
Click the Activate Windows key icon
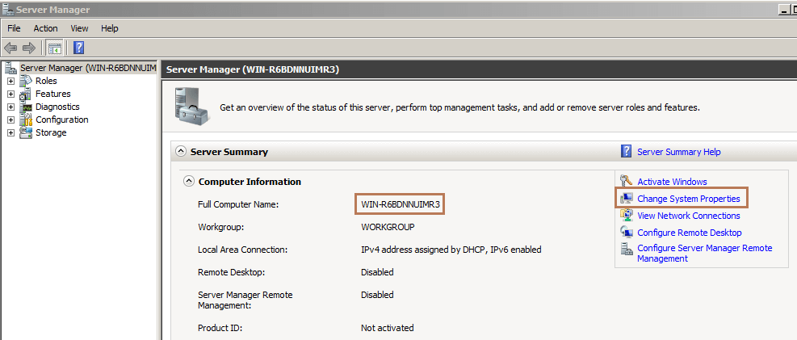coord(626,182)
